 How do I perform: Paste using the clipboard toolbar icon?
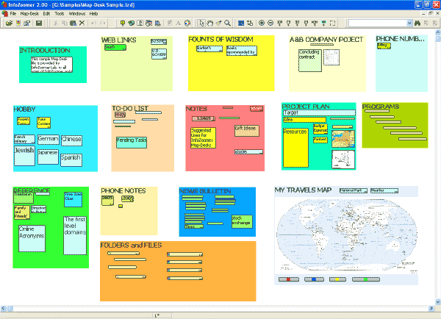73,23
